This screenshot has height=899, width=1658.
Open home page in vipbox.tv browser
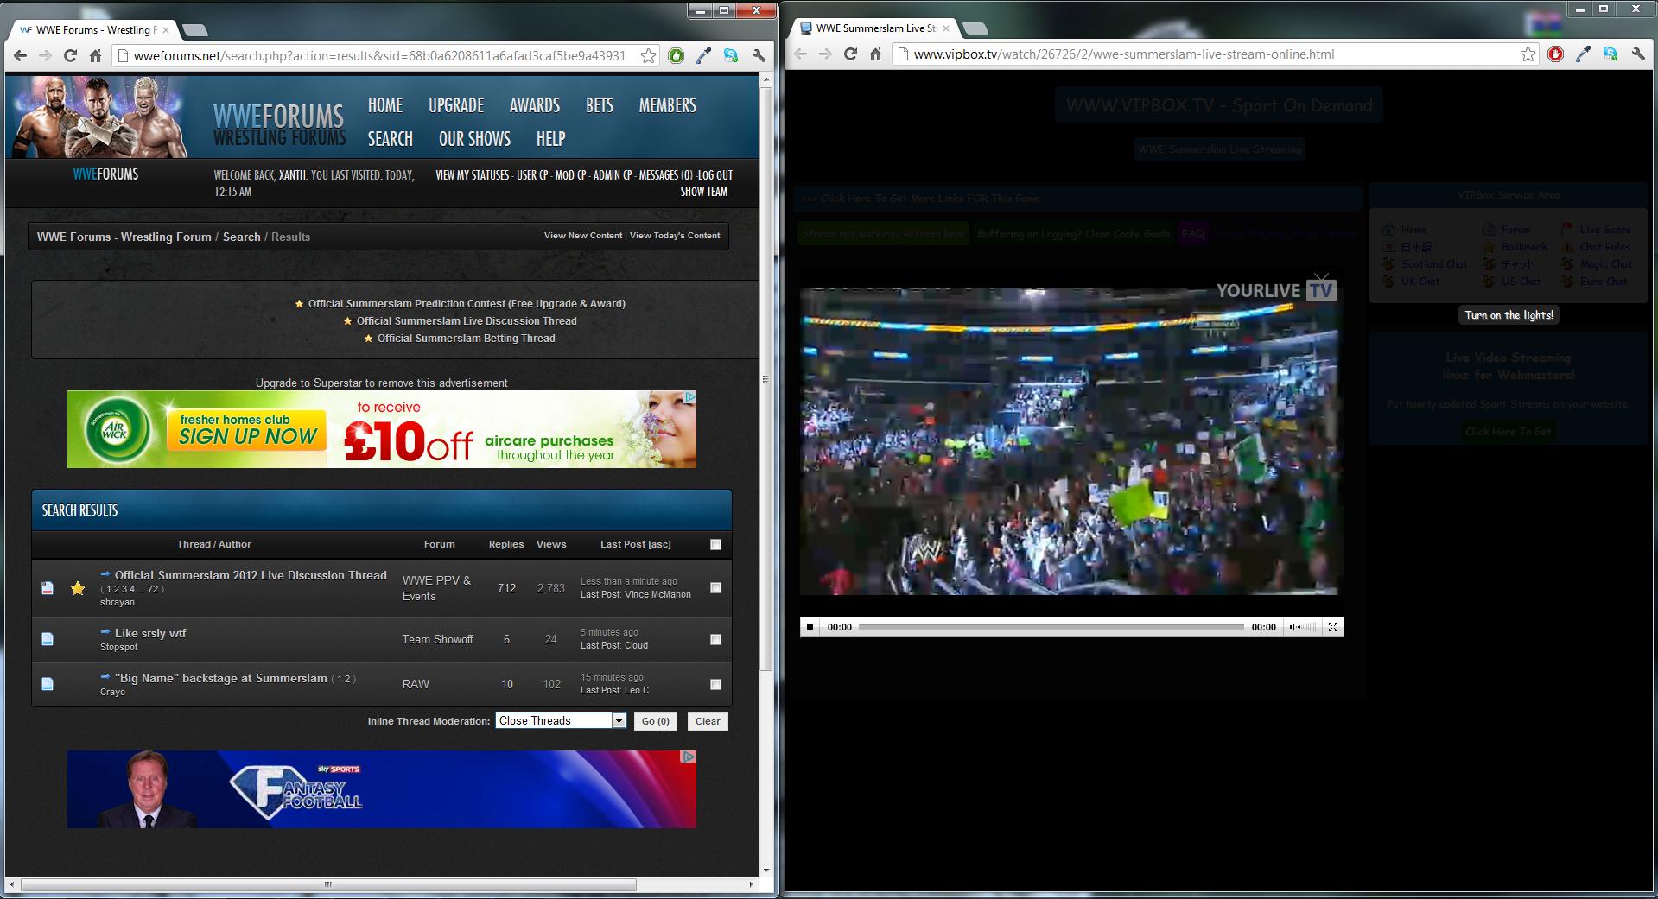point(875,54)
